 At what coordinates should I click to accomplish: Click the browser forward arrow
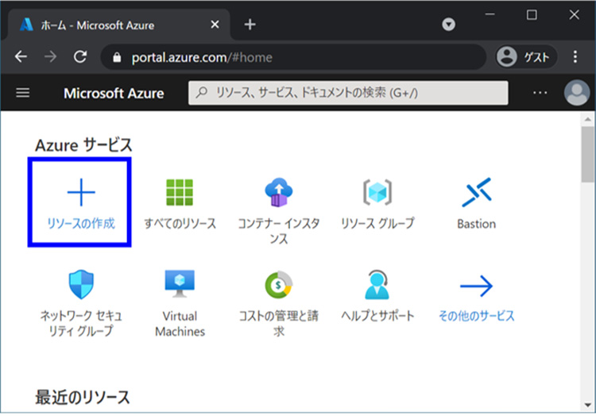[x=50, y=57]
